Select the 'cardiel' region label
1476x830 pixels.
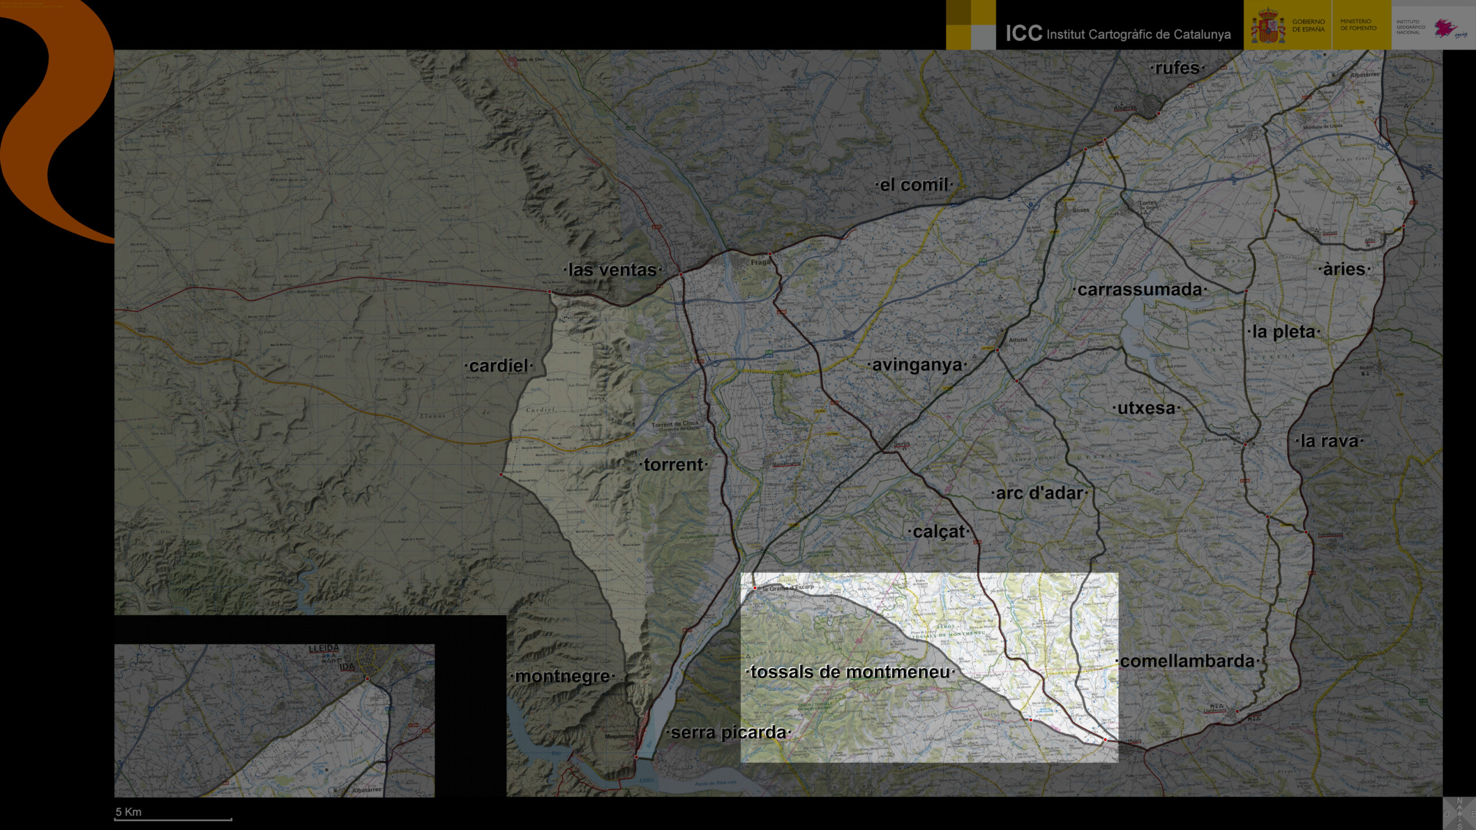(499, 366)
